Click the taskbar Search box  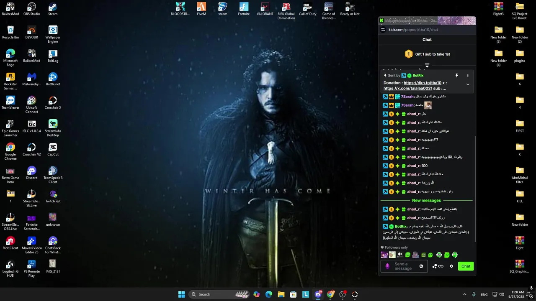(x=220, y=294)
